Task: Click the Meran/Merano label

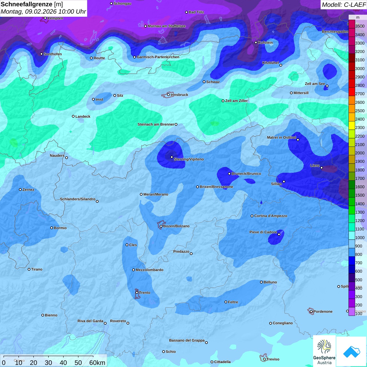Action: click(x=156, y=194)
